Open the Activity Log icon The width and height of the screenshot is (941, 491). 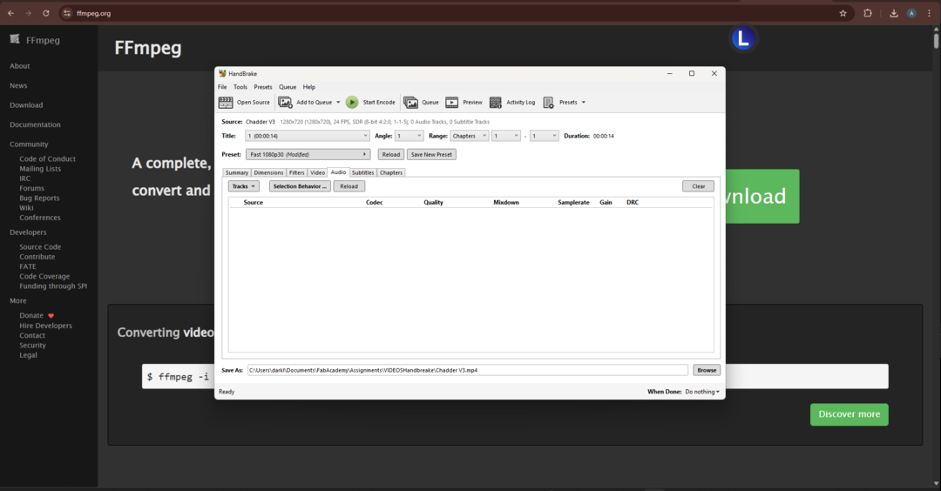point(496,103)
